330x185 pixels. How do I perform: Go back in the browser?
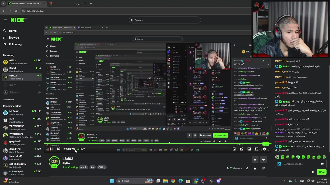click(4, 11)
